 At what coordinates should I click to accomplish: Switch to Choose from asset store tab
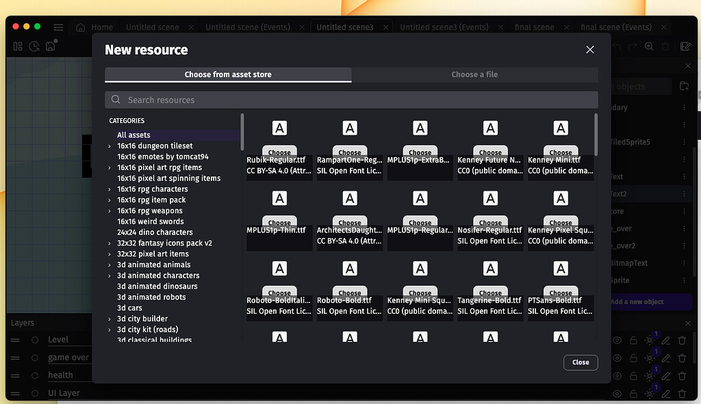(228, 75)
